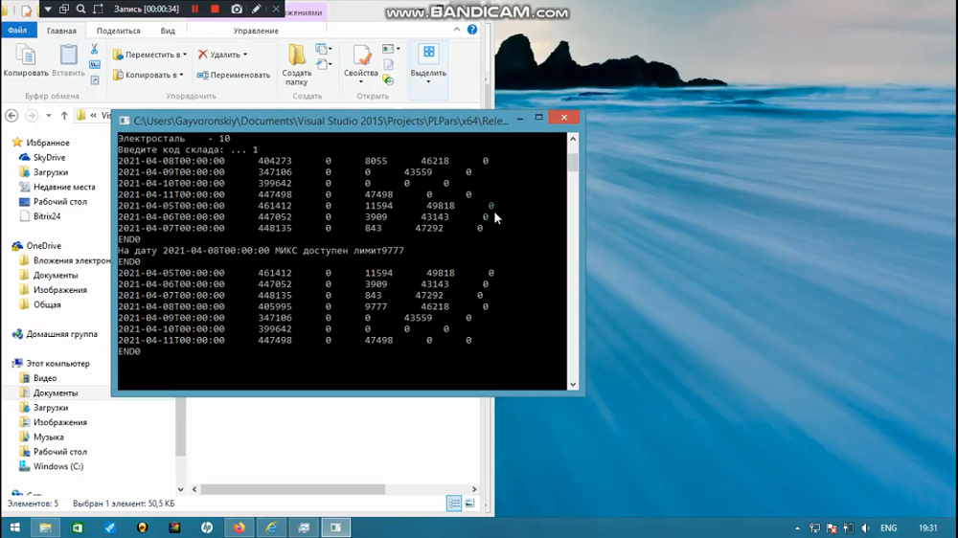Close the Bandicam recording toolbar
958x538 pixels.
tap(276, 10)
